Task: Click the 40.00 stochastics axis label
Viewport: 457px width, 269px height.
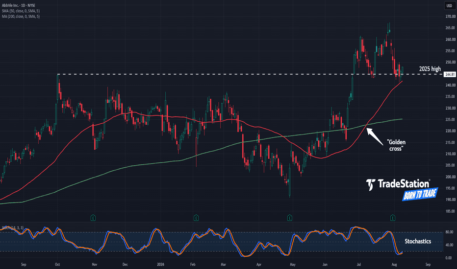Action: point(449,245)
